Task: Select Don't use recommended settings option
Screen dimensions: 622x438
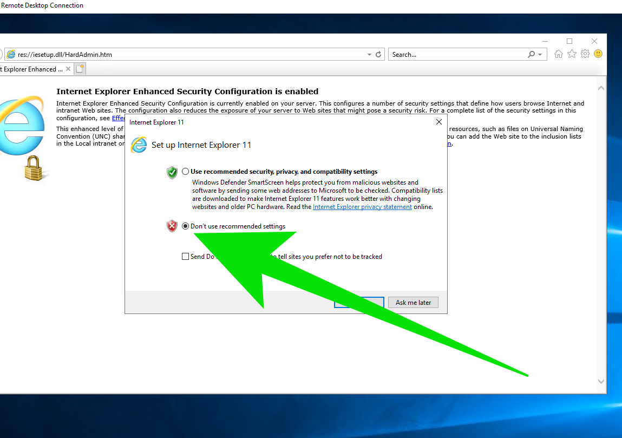Action: coord(185,226)
